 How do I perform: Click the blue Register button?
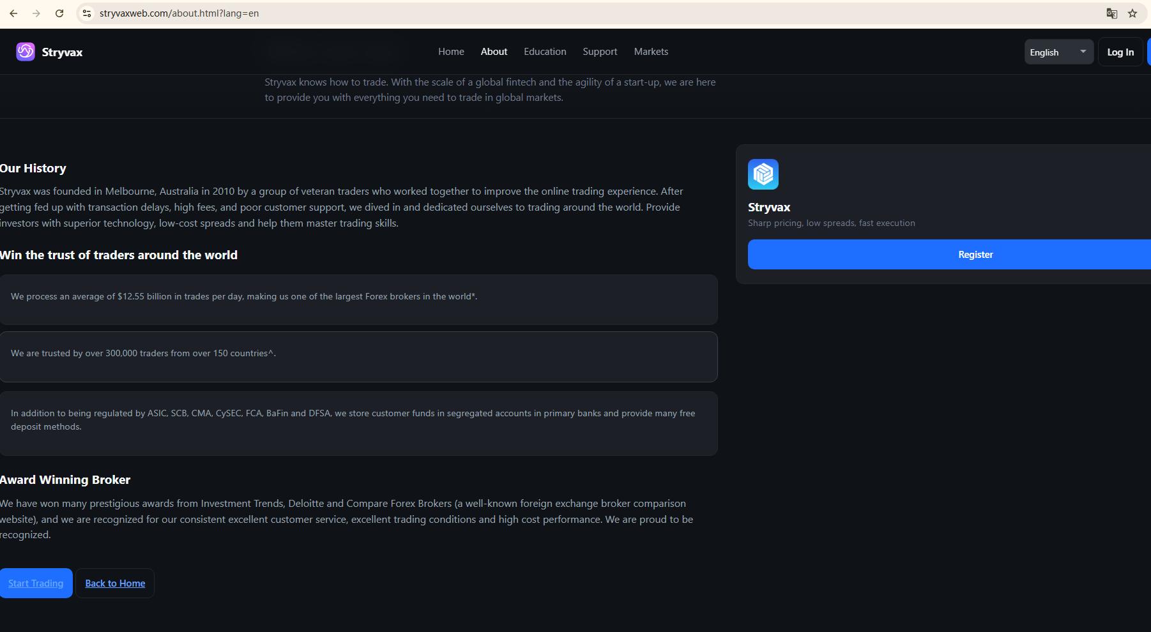tap(949, 254)
